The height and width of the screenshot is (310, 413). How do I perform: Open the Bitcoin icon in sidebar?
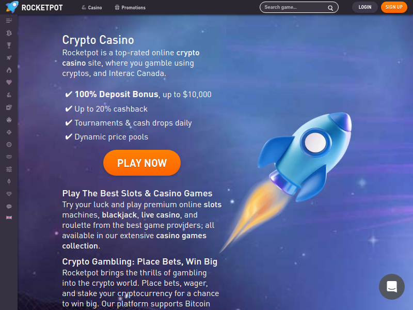point(9,33)
